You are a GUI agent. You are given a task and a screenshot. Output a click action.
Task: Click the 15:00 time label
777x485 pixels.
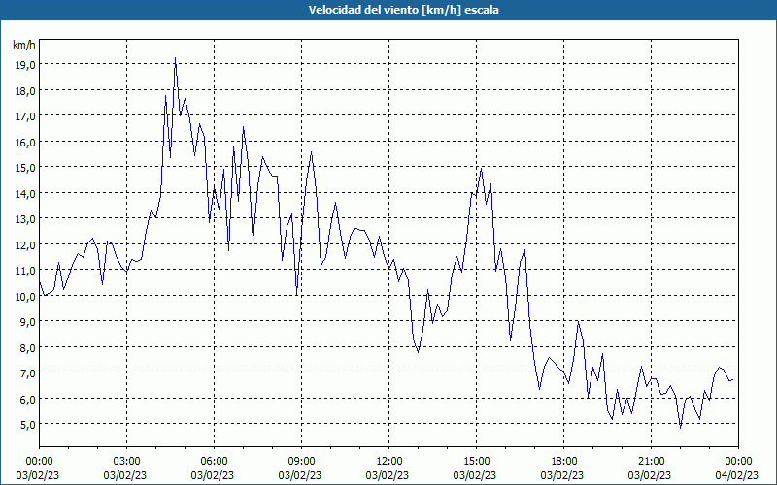476,462
